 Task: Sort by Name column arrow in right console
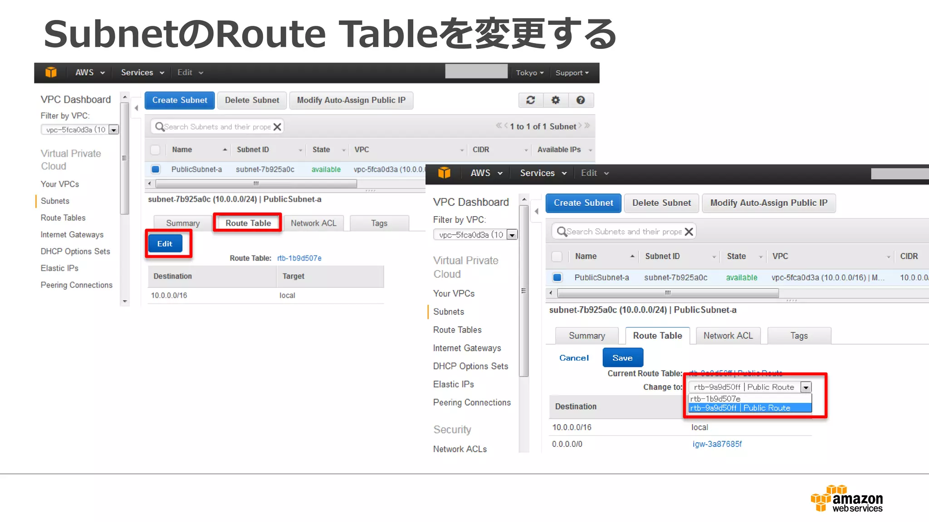pos(632,256)
